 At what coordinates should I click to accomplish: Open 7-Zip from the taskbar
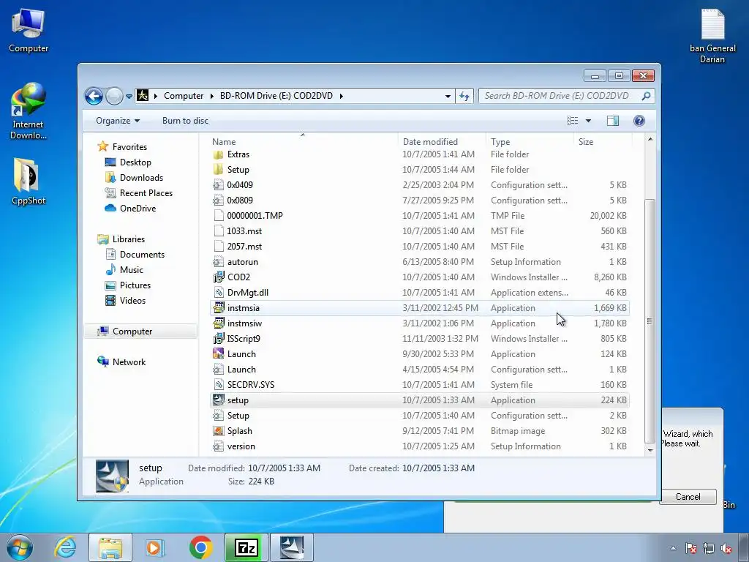pyautogui.click(x=246, y=547)
